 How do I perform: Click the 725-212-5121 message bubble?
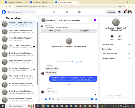point(51,92)
